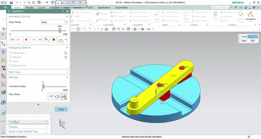Select Retrace play mode icon
The width and height of the screenshot is (261, 139).
[x=64, y=97]
